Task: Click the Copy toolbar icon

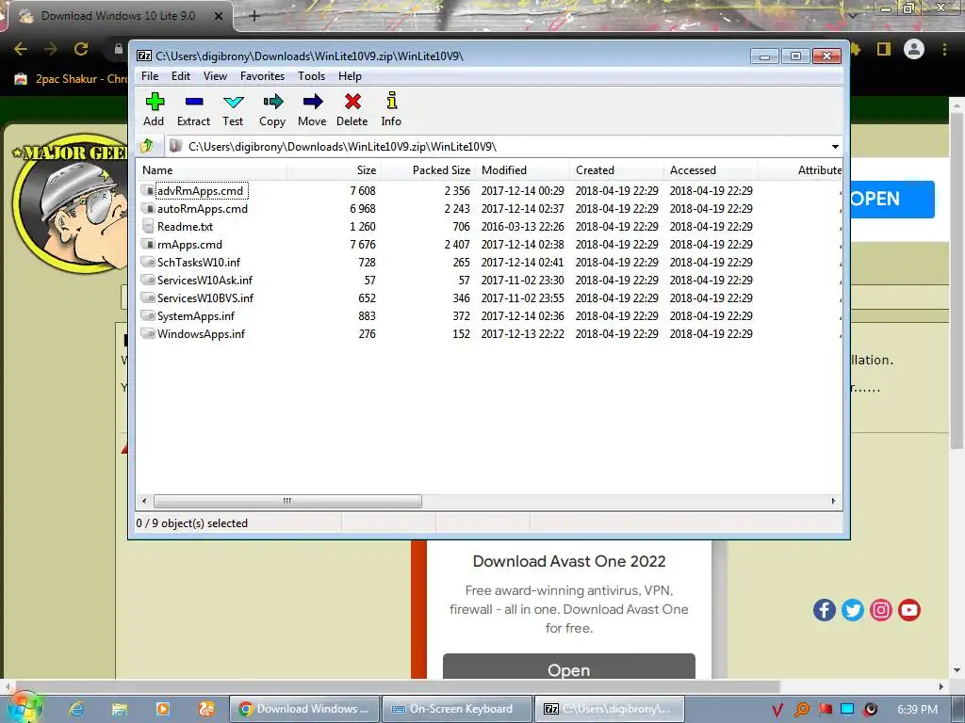Action: pos(272,102)
